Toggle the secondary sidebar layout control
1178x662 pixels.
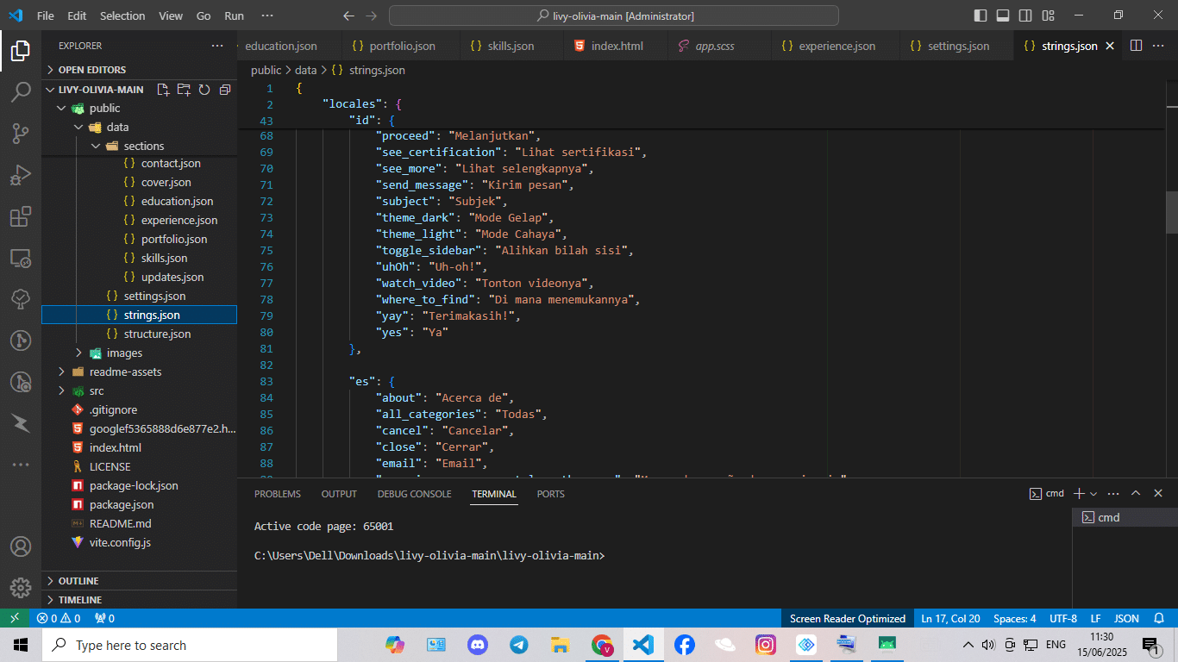click(x=1024, y=15)
